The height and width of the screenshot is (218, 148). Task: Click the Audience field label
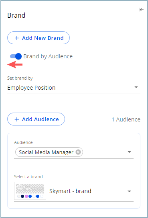point(23,142)
